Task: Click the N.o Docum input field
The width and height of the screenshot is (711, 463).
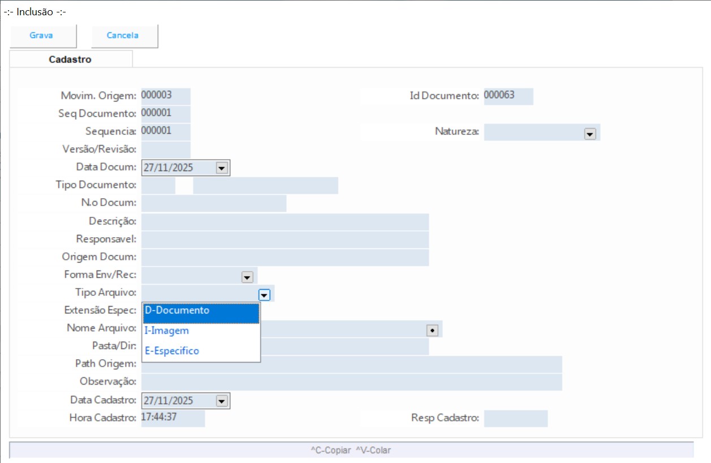Action: (x=213, y=203)
